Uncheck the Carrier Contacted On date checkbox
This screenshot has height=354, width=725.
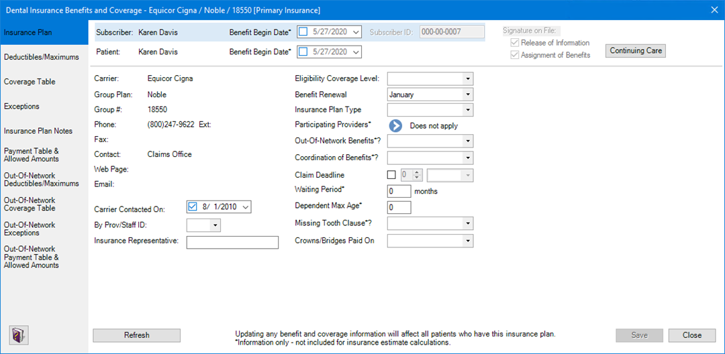click(x=193, y=207)
